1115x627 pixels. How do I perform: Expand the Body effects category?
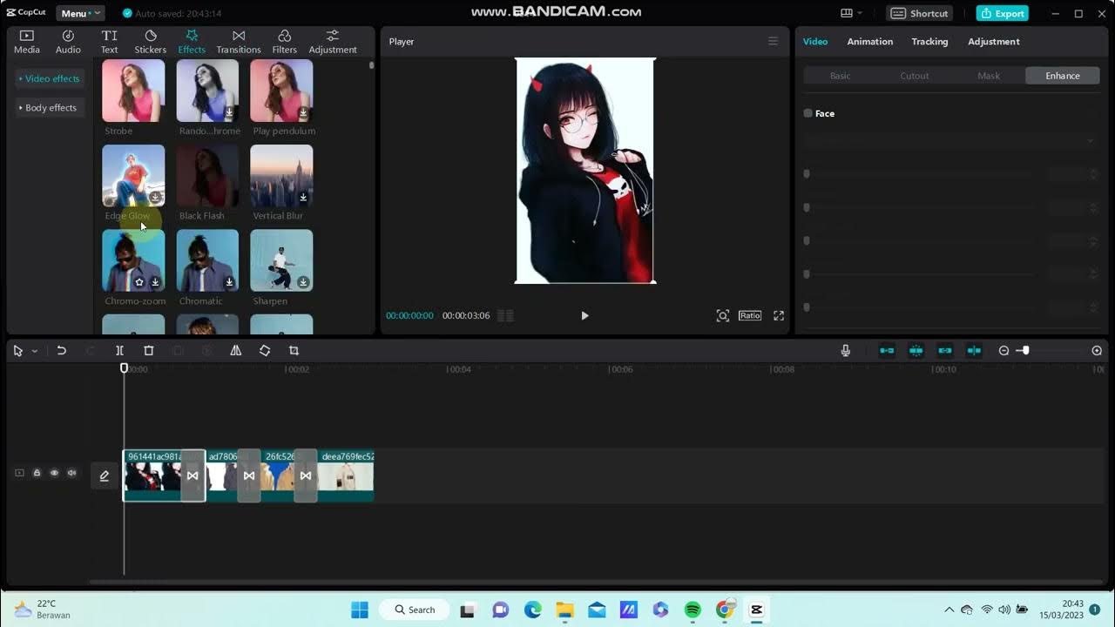tap(48, 108)
